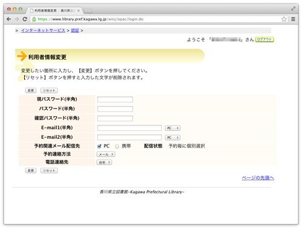
Task: Focus the 確認パスワード(半角) input field
Action: (115, 118)
